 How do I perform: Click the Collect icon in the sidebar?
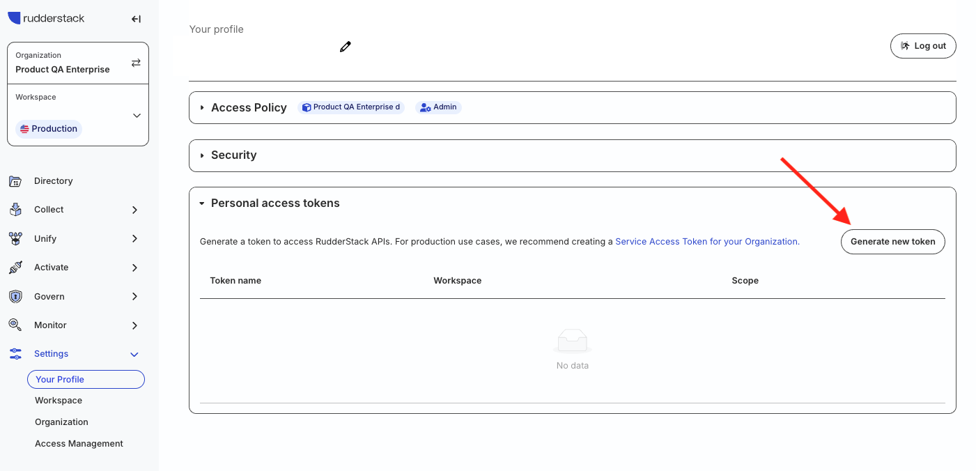[15, 209]
